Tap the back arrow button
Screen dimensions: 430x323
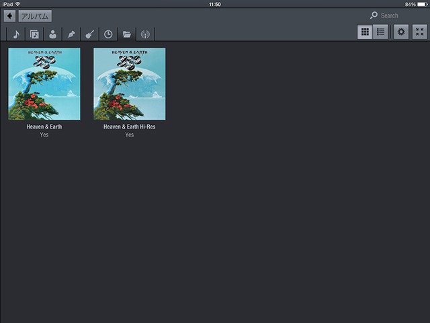point(9,16)
